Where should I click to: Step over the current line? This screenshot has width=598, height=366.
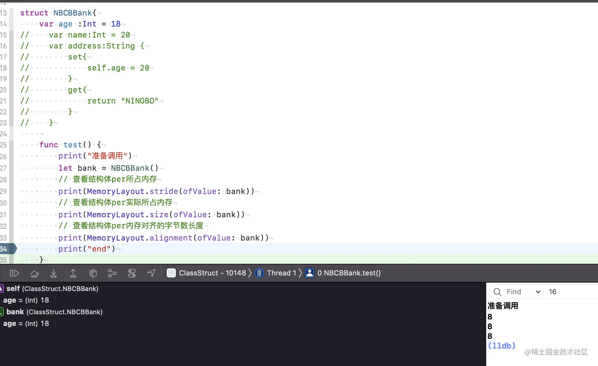(x=34, y=273)
